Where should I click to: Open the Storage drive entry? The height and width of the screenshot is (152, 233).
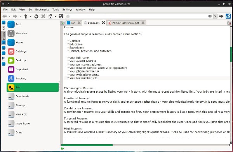pos(33,105)
